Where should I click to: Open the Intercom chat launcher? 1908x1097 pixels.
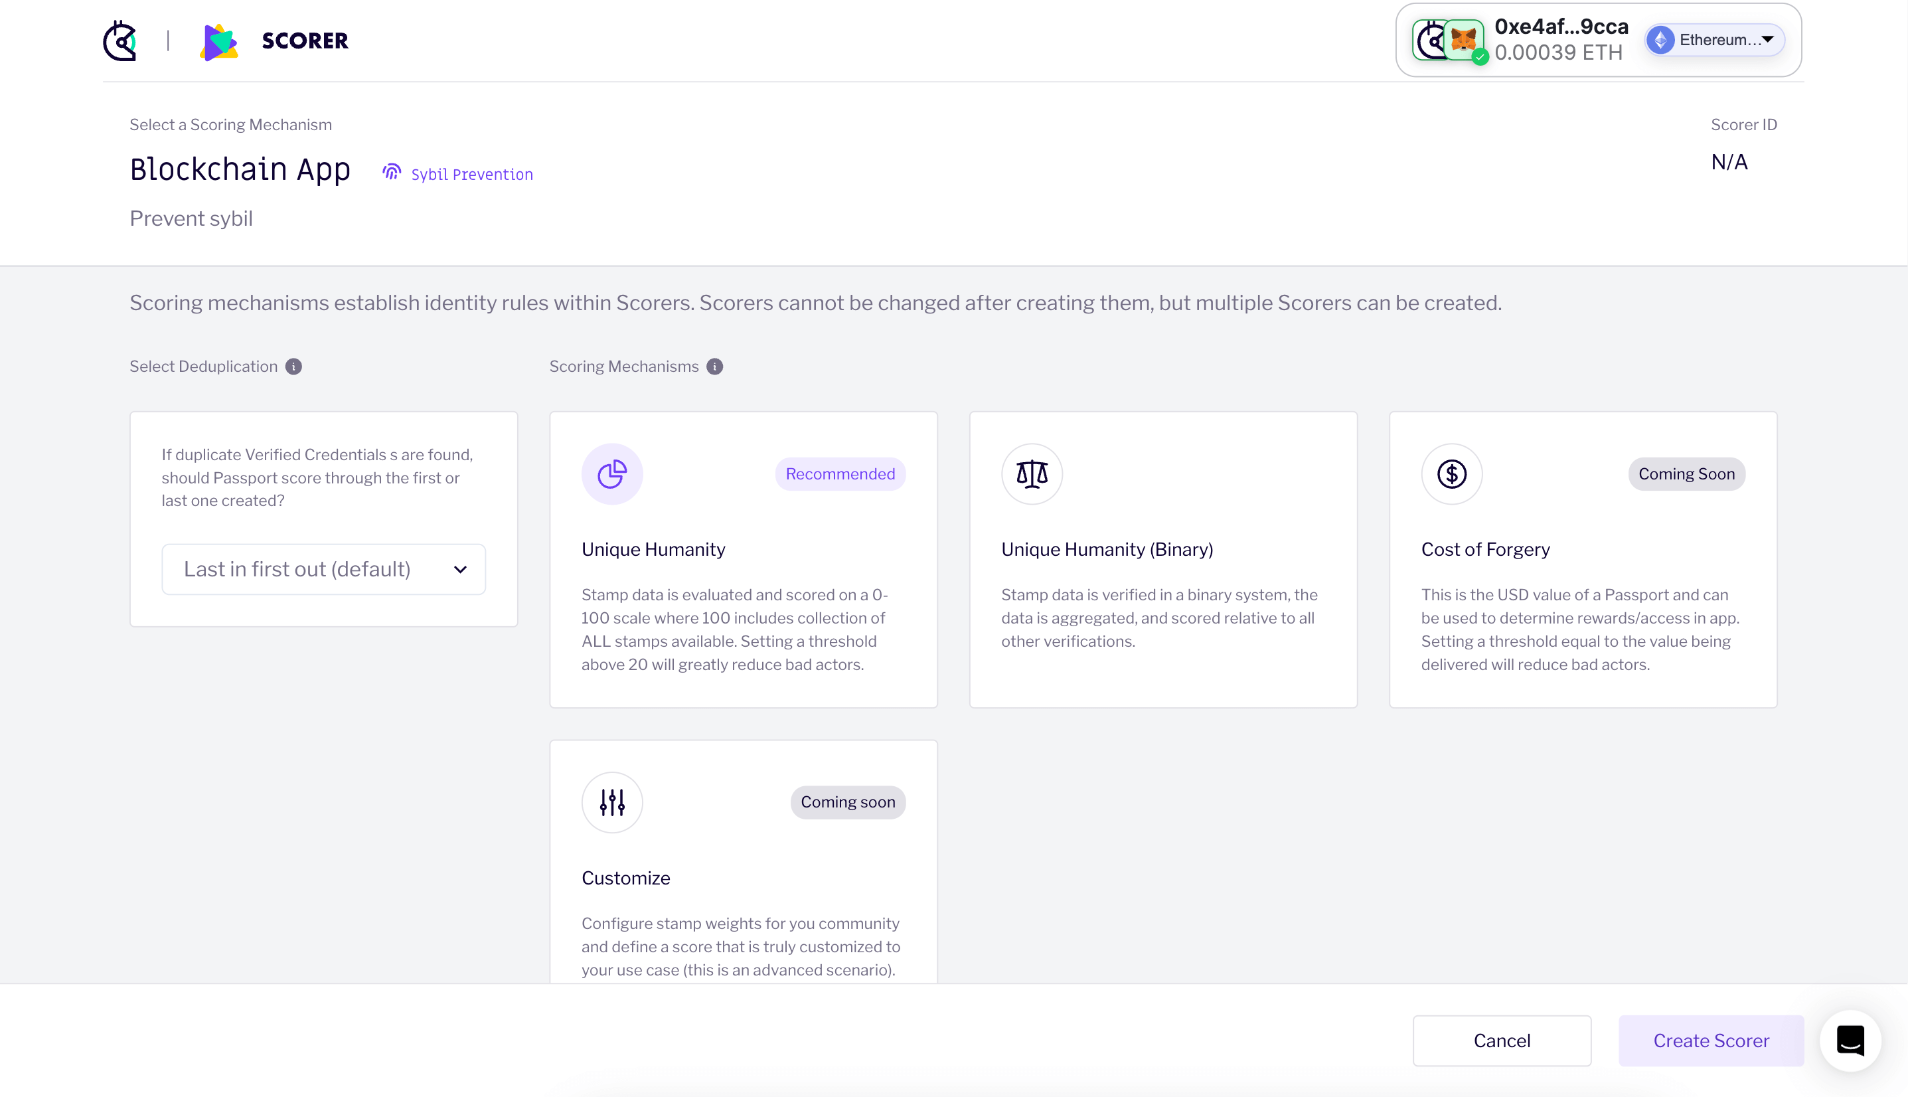pyautogui.click(x=1850, y=1041)
